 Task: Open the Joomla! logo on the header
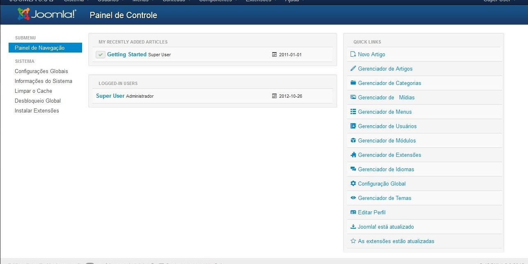pos(46,14)
